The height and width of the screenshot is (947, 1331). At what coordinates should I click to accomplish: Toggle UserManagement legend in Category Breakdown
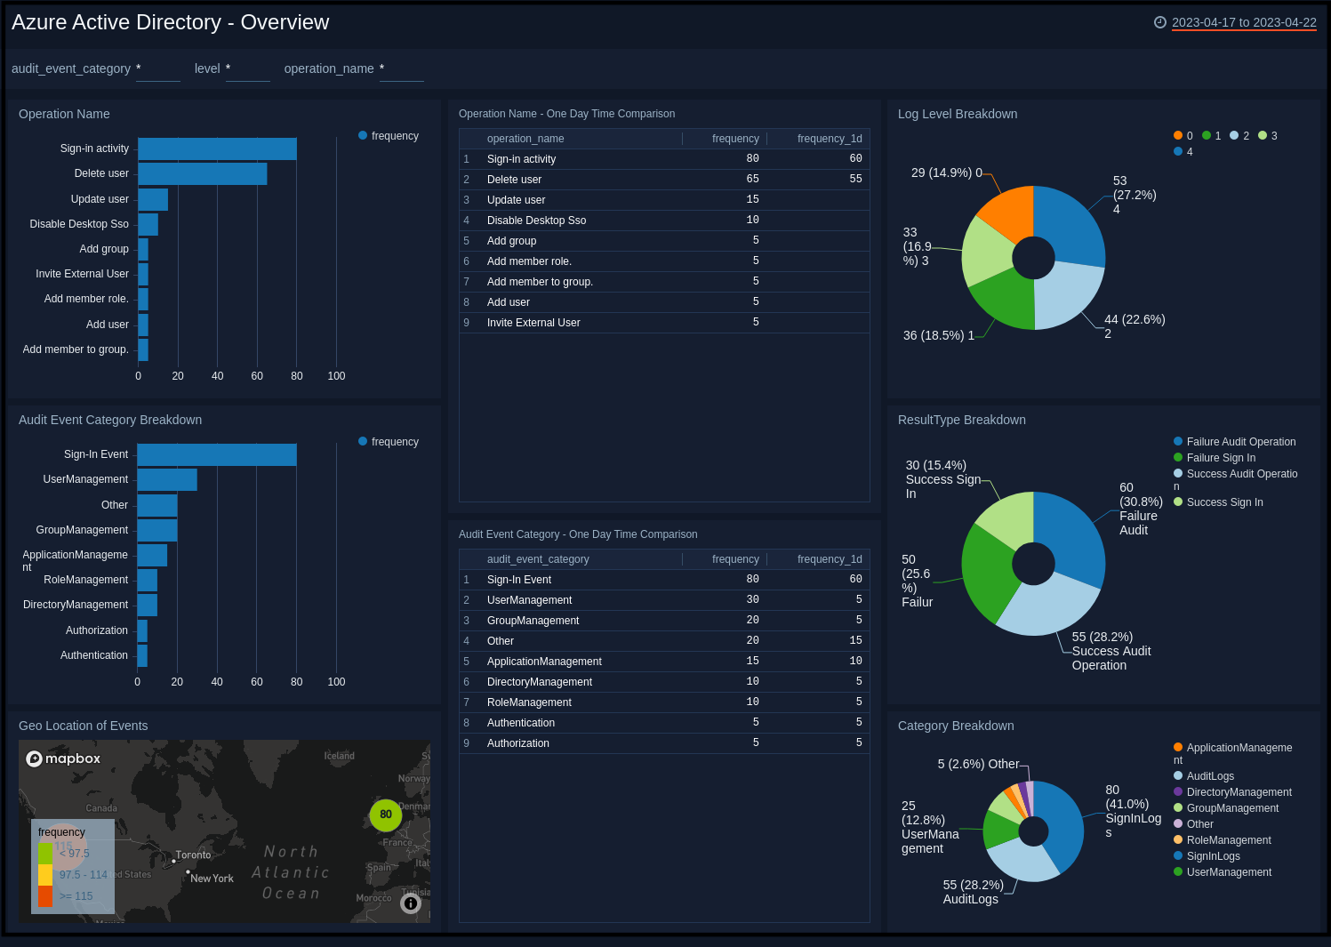coord(1223,872)
